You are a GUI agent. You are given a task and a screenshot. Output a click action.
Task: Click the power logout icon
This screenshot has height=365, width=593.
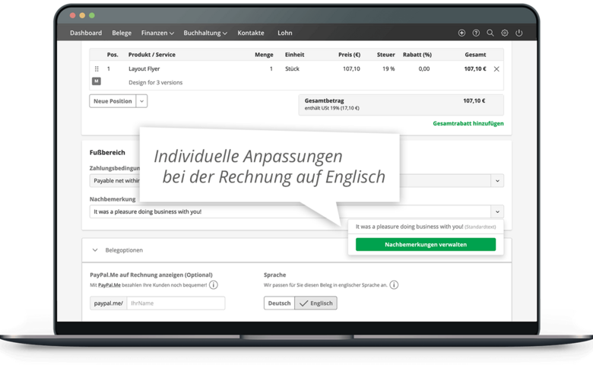click(519, 33)
